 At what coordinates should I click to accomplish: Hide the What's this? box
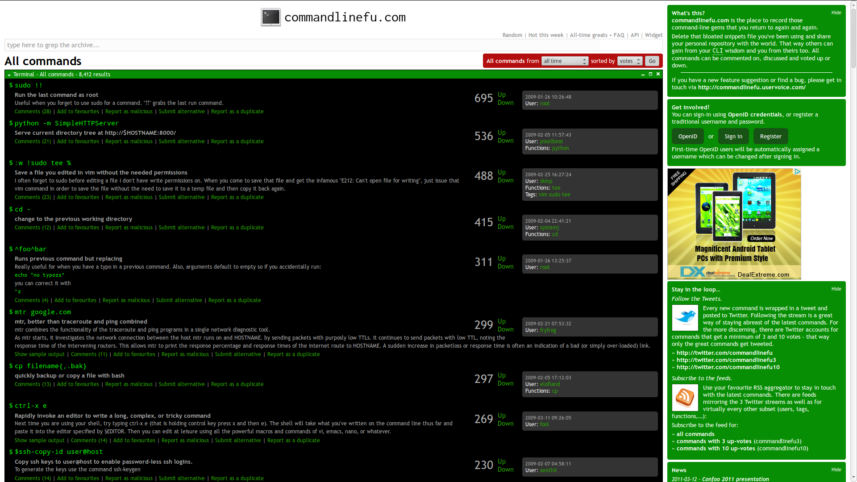click(x=836, y=12)
